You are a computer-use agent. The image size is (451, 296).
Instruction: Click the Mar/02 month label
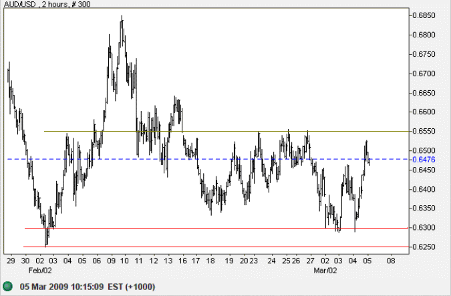[325, 271]
